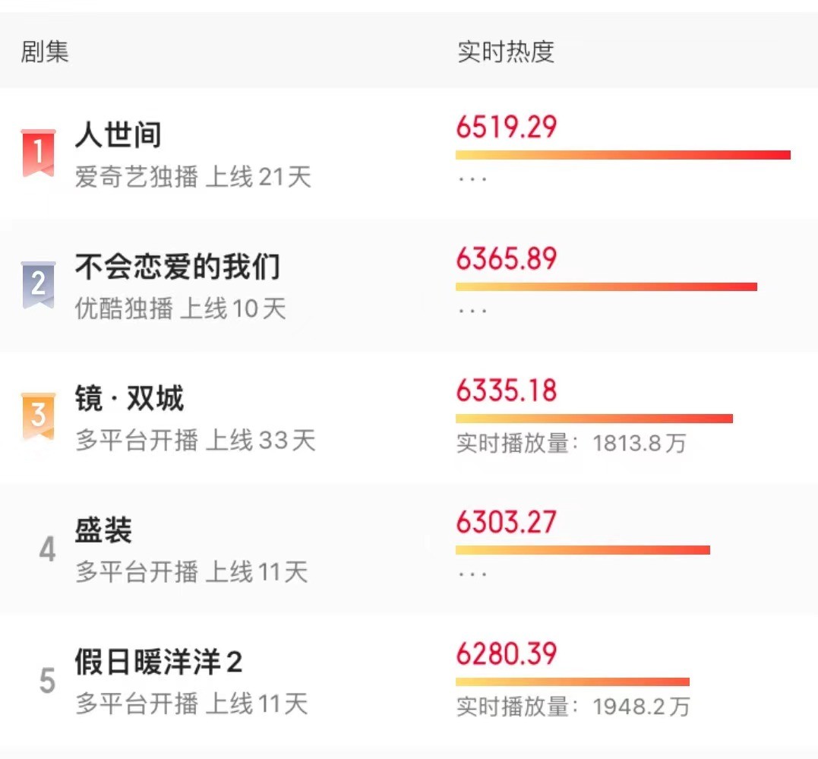818x759 pixels.
Task: Click the heat bar for 人世间
Action: tap(623, 155)
